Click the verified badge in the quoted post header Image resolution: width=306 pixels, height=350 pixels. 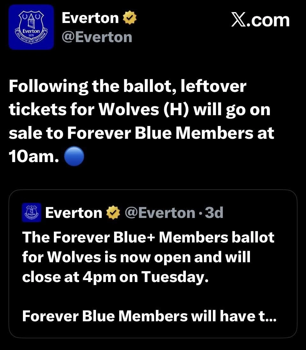(113, 213)
